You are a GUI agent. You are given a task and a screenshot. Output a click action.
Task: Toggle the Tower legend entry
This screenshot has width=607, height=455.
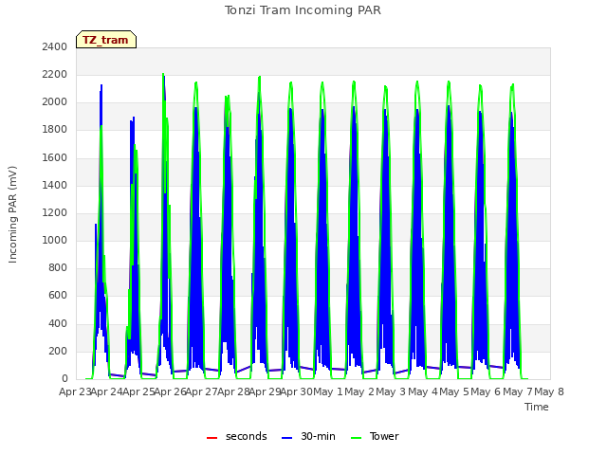coord(375,436)
